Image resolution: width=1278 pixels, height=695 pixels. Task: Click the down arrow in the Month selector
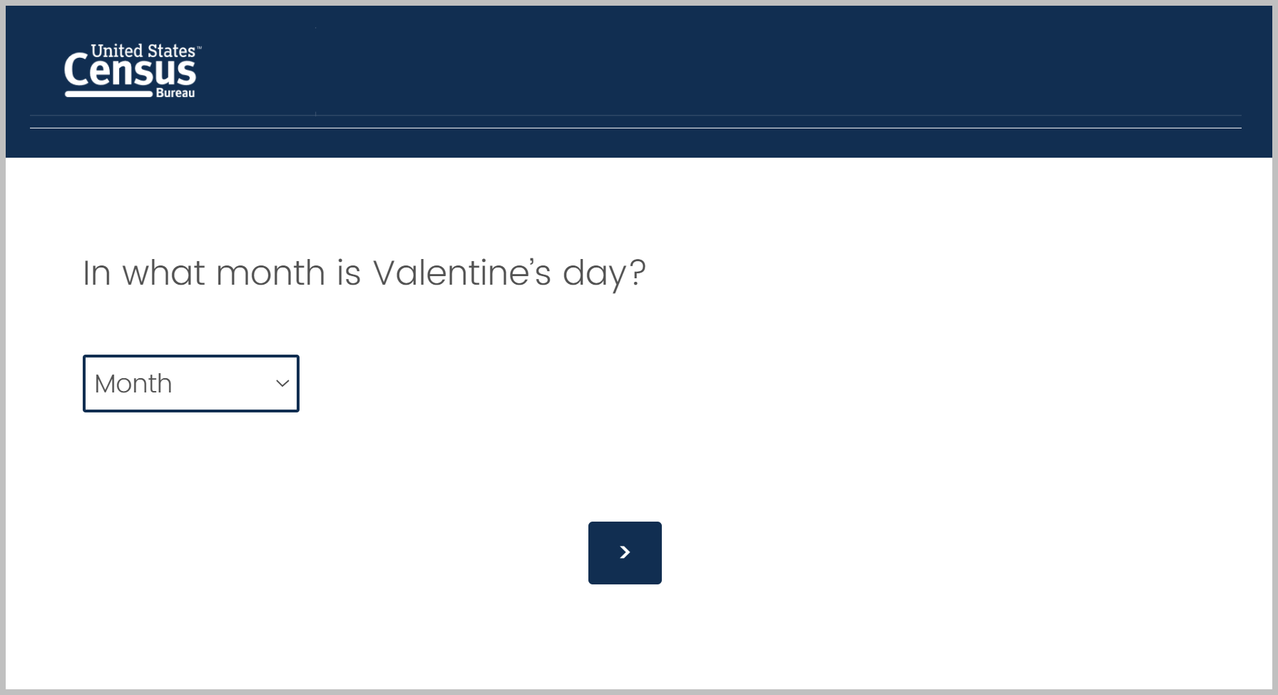coord(282,383)
